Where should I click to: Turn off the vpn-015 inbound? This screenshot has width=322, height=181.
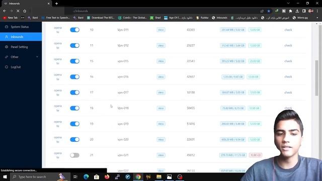(74, 61)
